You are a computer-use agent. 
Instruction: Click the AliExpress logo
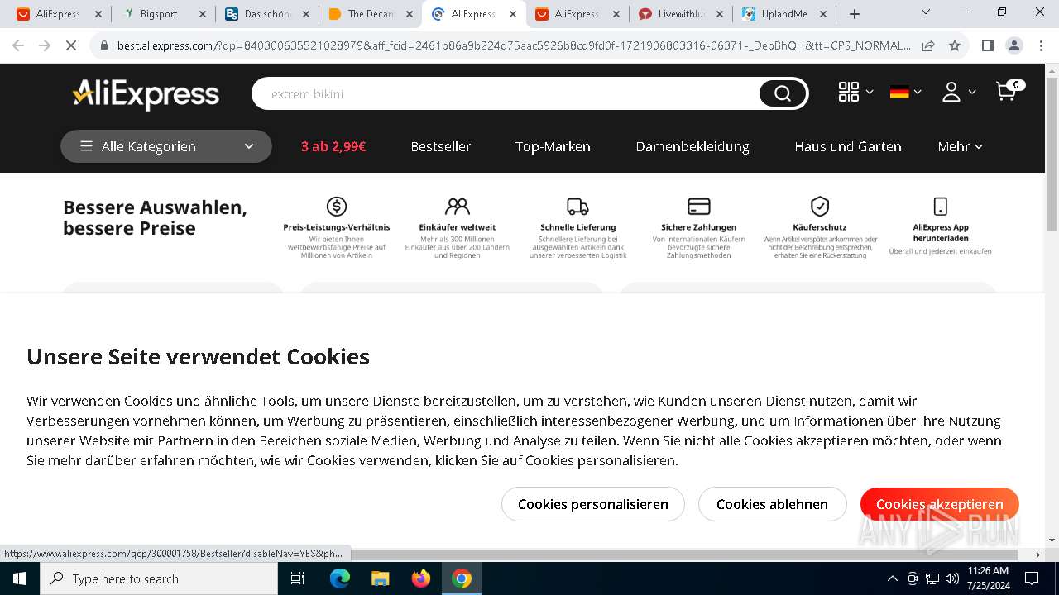coord(146,94)
